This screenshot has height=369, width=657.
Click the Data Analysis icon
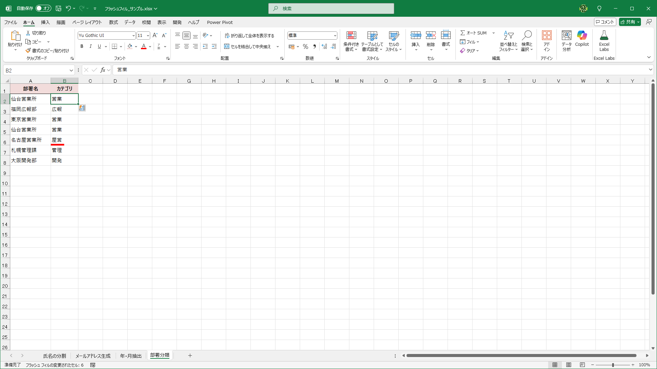coord(566,36)
